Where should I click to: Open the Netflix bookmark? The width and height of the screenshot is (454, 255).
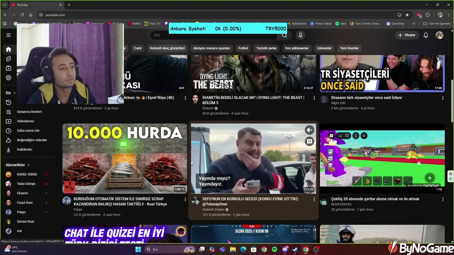pyautogui.click(x=134, y=24)
